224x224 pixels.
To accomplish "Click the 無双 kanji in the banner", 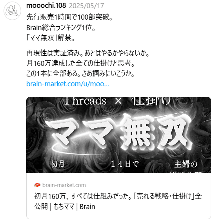I will click(x=156, y=131).
